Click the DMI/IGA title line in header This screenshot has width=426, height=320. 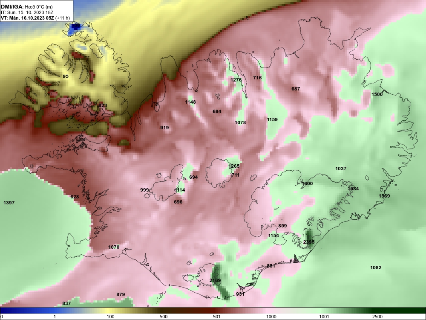[26, 7]
